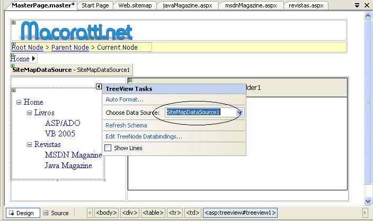Select the Current Node breadcrumb text
Image resolution: width=373 pixels, height=221 pixels.
tap(117, 47)
